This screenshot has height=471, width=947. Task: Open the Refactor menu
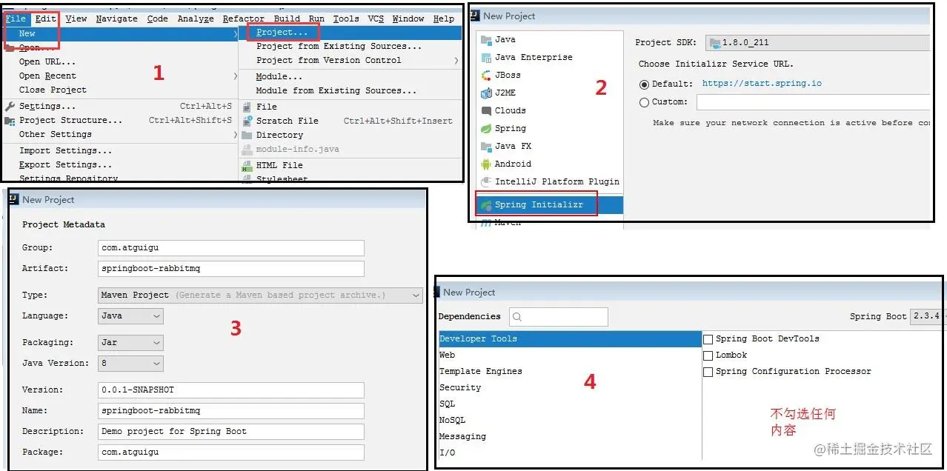243,19
